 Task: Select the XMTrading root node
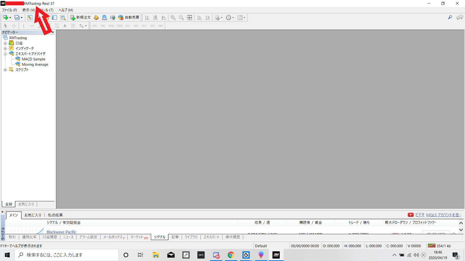(x=18, y=38)
